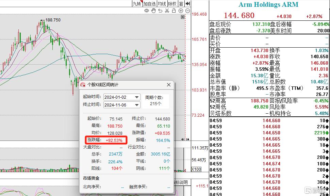Click the 起始价 value 75.145
The width and height of the screenshot is (330, 196).
[x=116, y=119]
